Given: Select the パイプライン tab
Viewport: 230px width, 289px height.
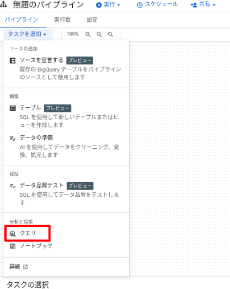Looking at the screenshot, I should coord(21,20).
